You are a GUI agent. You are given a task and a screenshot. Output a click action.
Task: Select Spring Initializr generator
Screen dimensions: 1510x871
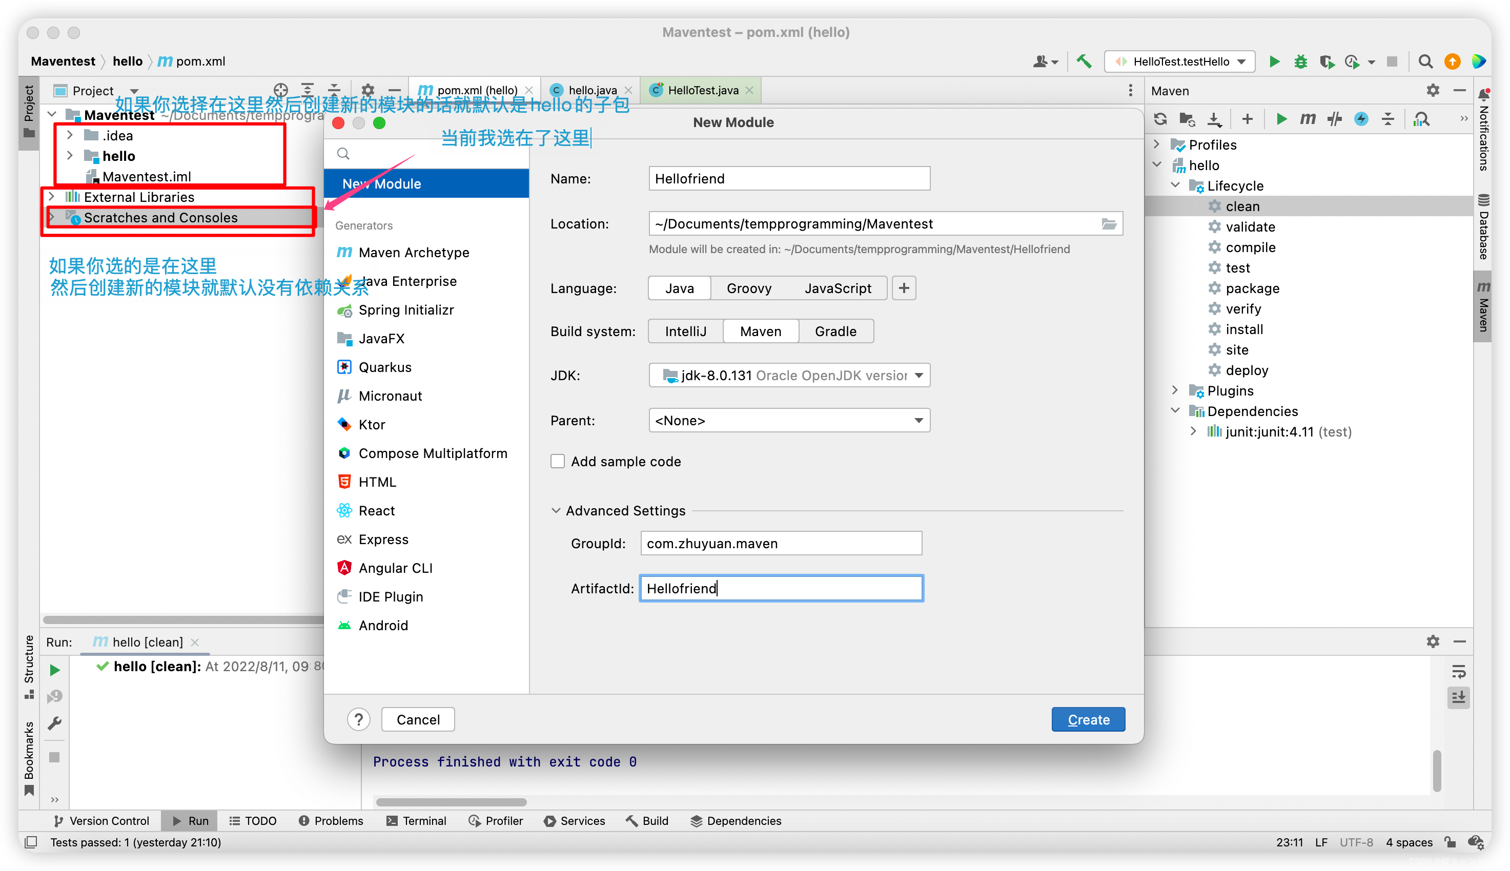pyautogui.click(x=426, y=309)
